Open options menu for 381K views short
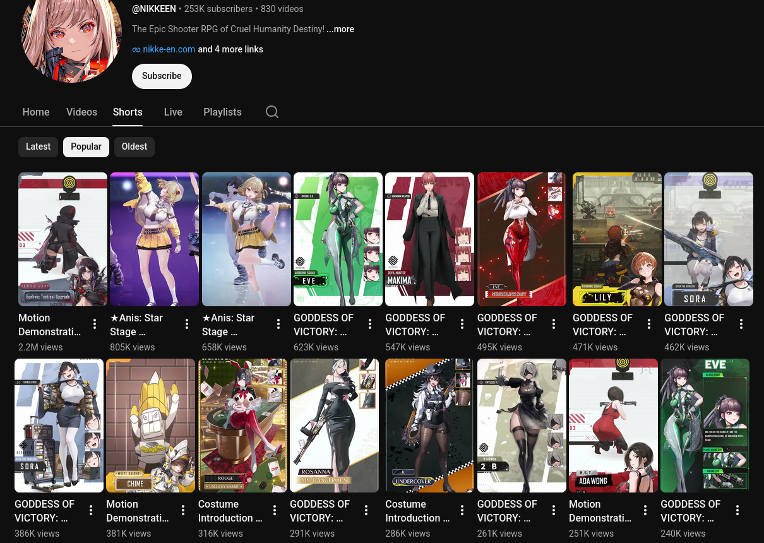Viewport: 764px width, 543px height. [183, 510]
